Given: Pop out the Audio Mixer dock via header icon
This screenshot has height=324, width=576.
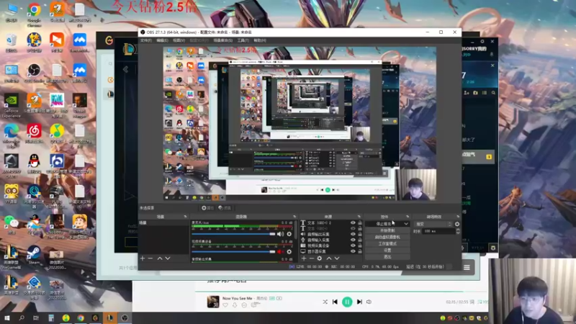Looking at the screenshot, I should 294,217.
